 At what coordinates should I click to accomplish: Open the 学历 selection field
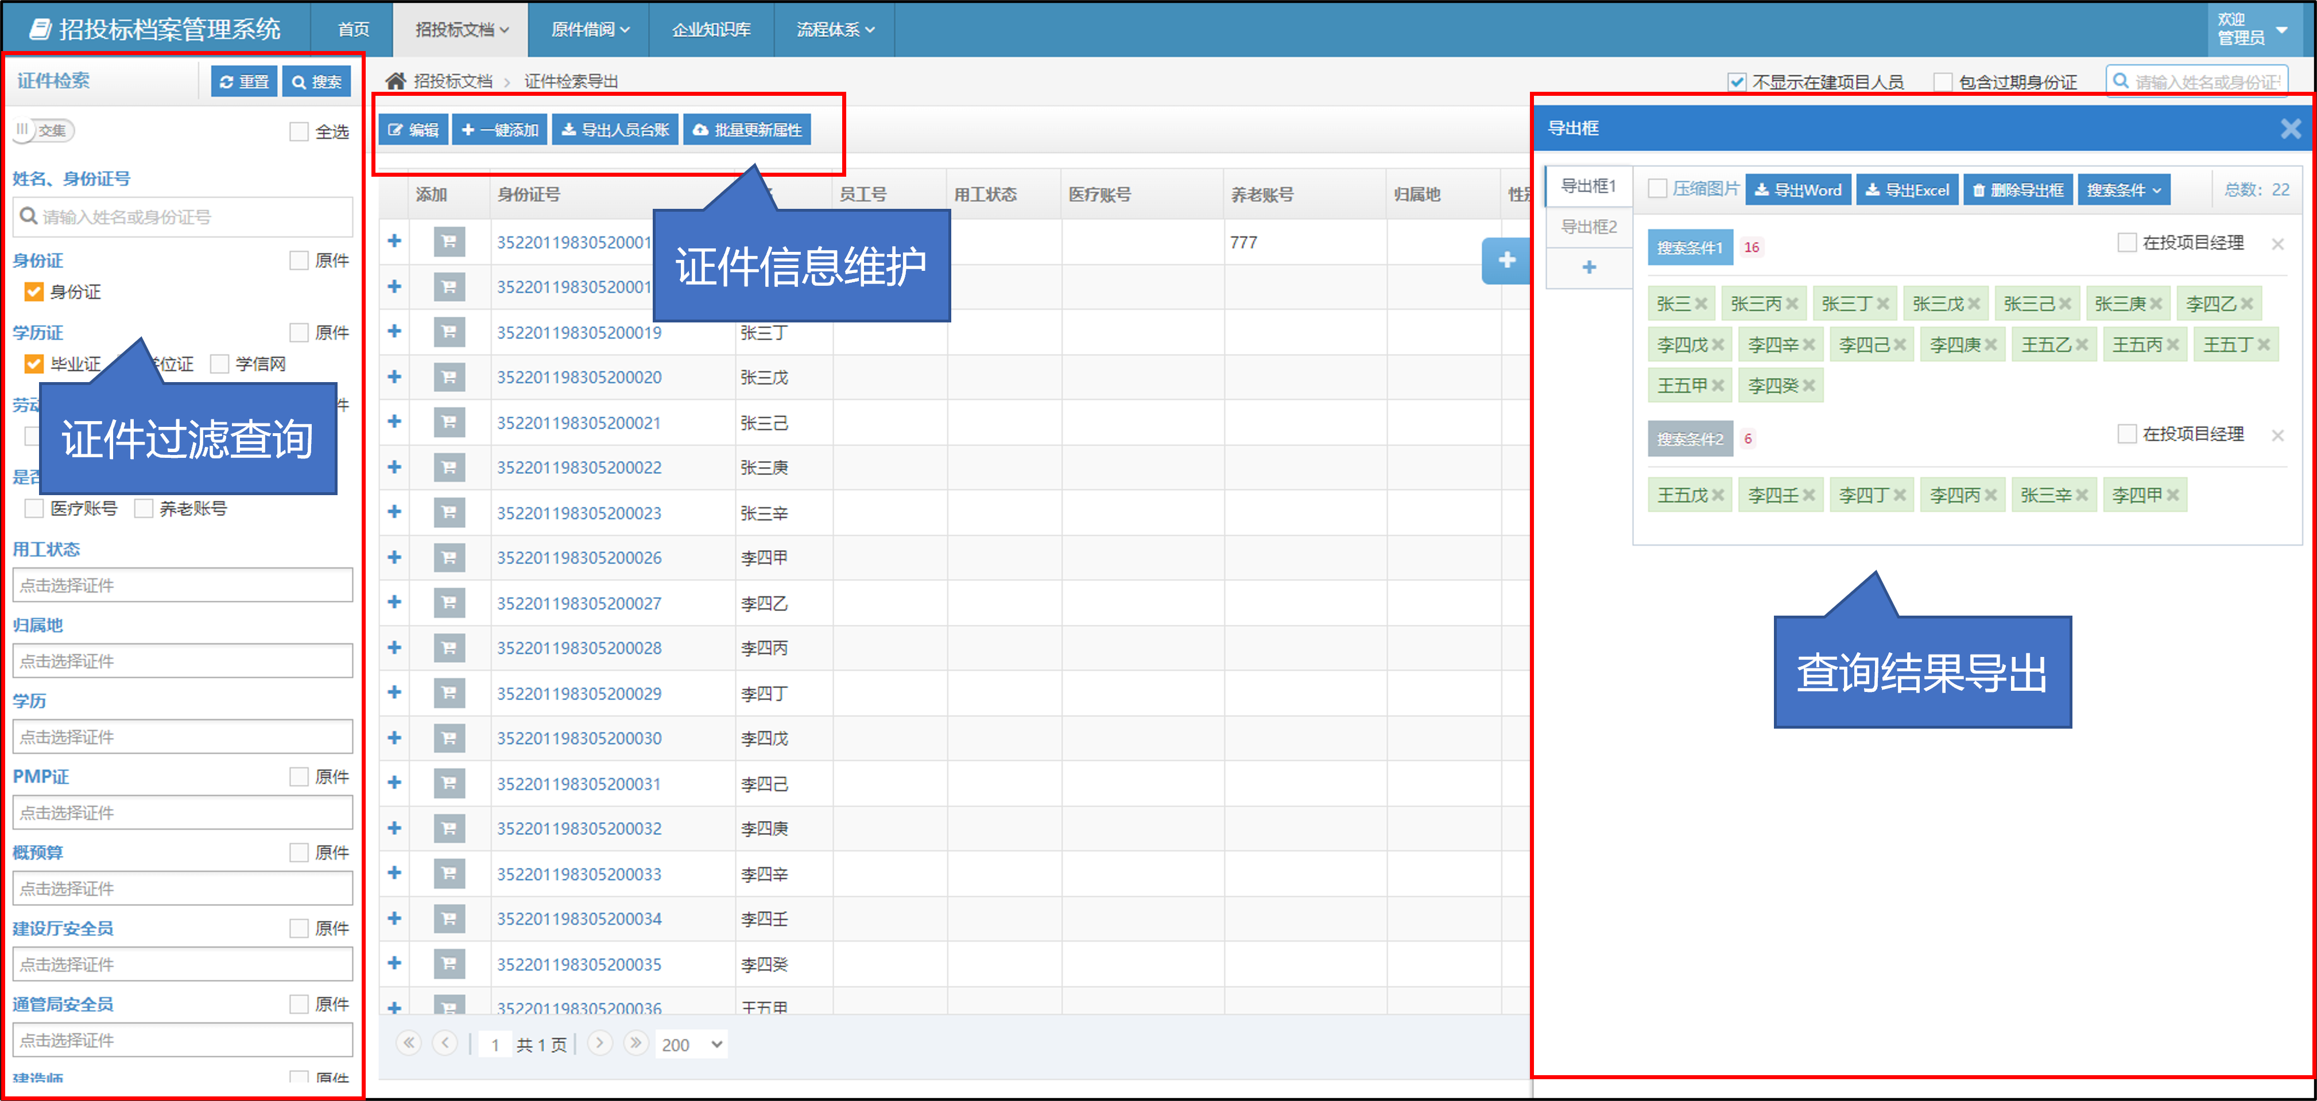point(183,737)
